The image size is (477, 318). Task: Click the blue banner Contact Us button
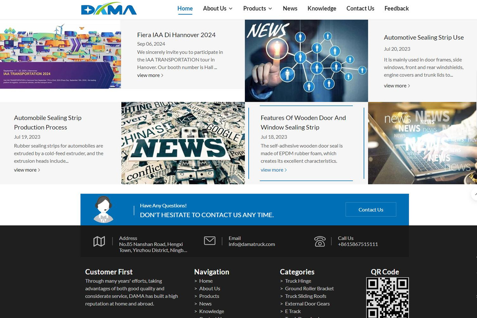point(371,209)
